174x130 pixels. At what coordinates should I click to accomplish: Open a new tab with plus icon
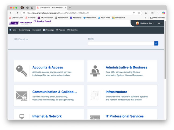coord(70,8)
